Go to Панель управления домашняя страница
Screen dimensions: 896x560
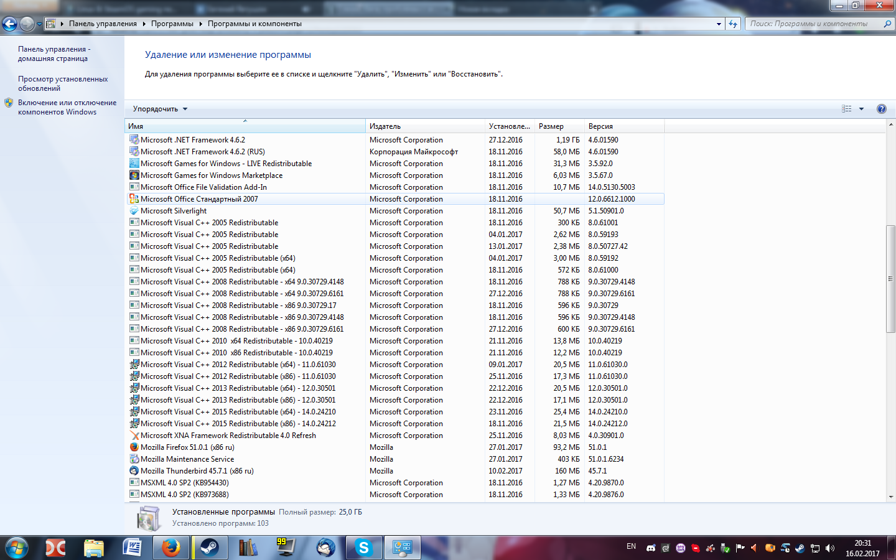pos(54,54)
